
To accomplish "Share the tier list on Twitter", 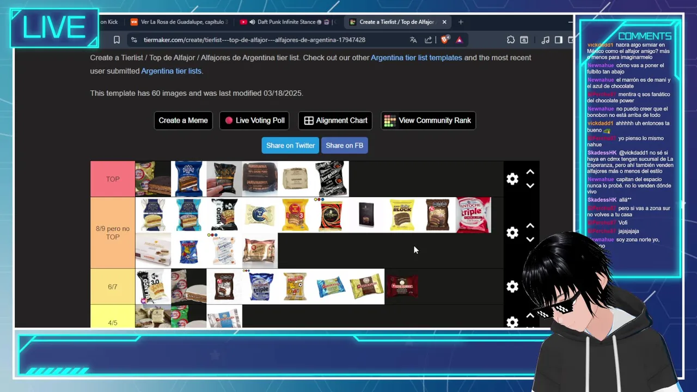I will tap(290, 145).
